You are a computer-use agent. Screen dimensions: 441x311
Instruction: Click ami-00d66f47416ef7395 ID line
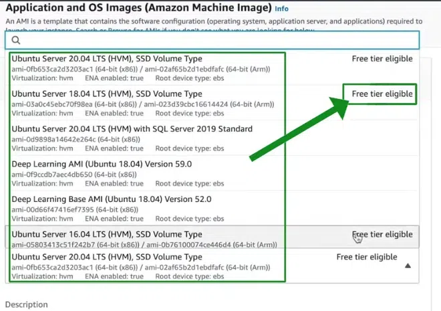pyautogui.click(x=75, y=210)
